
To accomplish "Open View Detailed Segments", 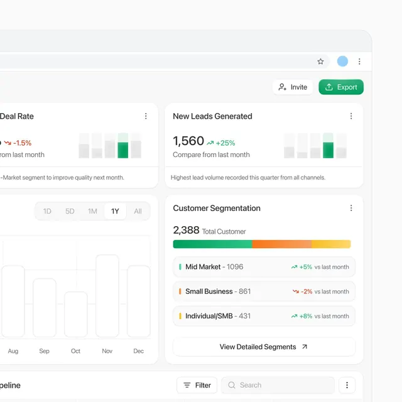I will pos(264,347).
